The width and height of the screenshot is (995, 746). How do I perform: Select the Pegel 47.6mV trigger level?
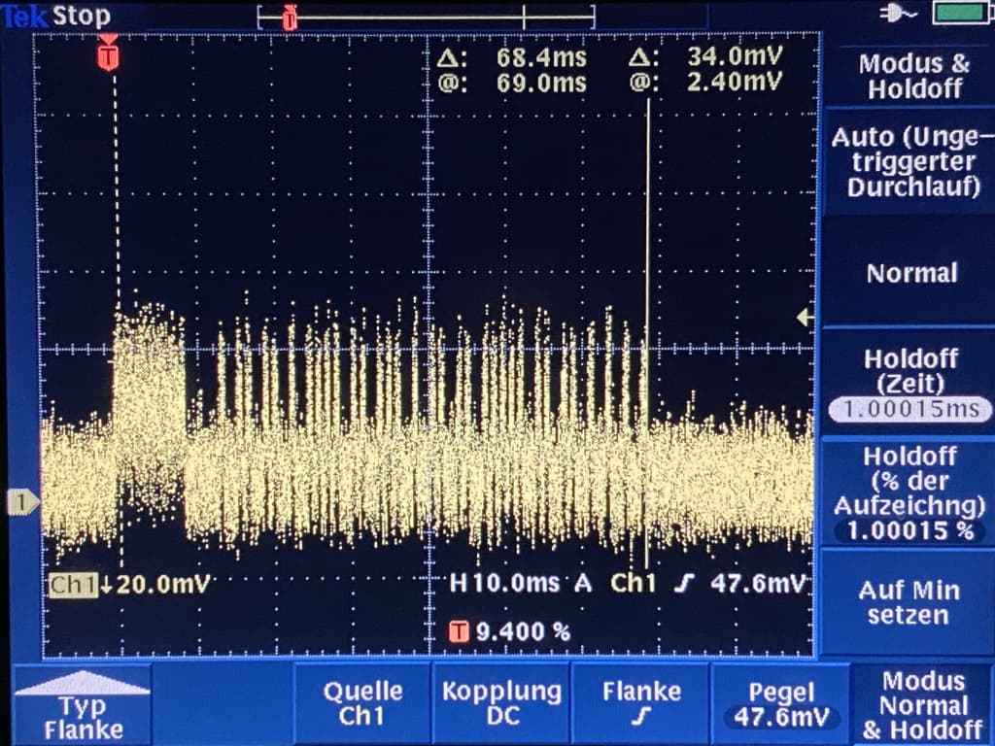pyautogui.click(x=781, y=705)
